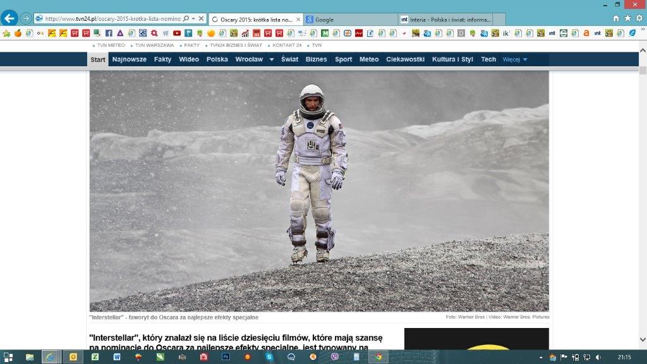Open a new blank tab
Screen dimensions: 647x364
click(499, 20)
